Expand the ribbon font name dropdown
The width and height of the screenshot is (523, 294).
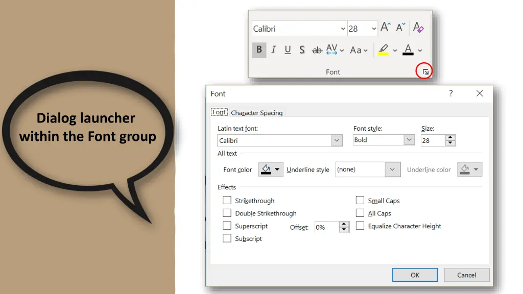pyautogui.click(x=343, y=29)
